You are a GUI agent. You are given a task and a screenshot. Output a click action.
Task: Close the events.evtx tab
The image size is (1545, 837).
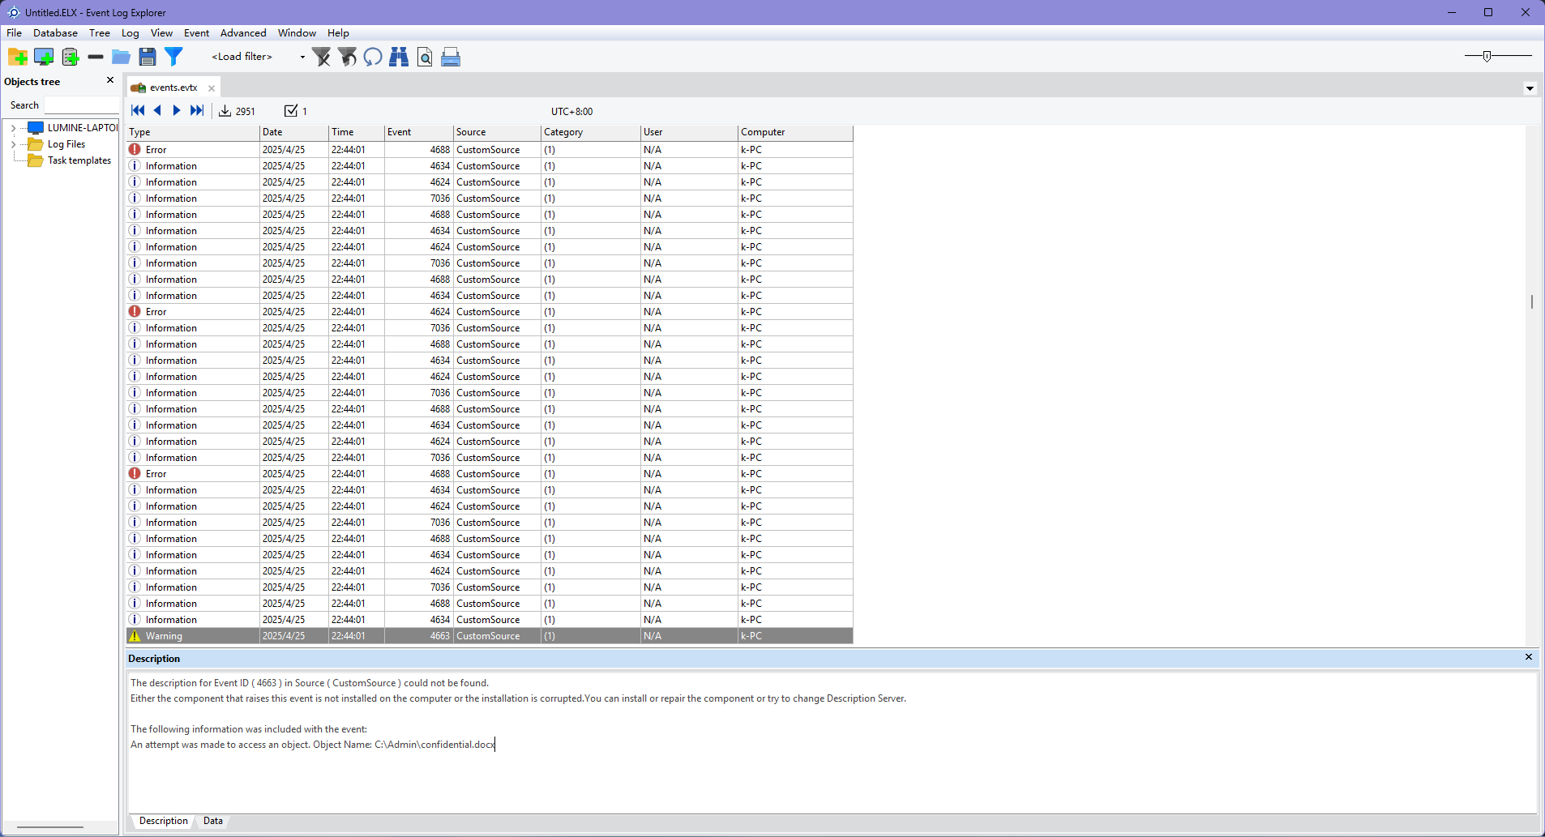click(212, 88)
